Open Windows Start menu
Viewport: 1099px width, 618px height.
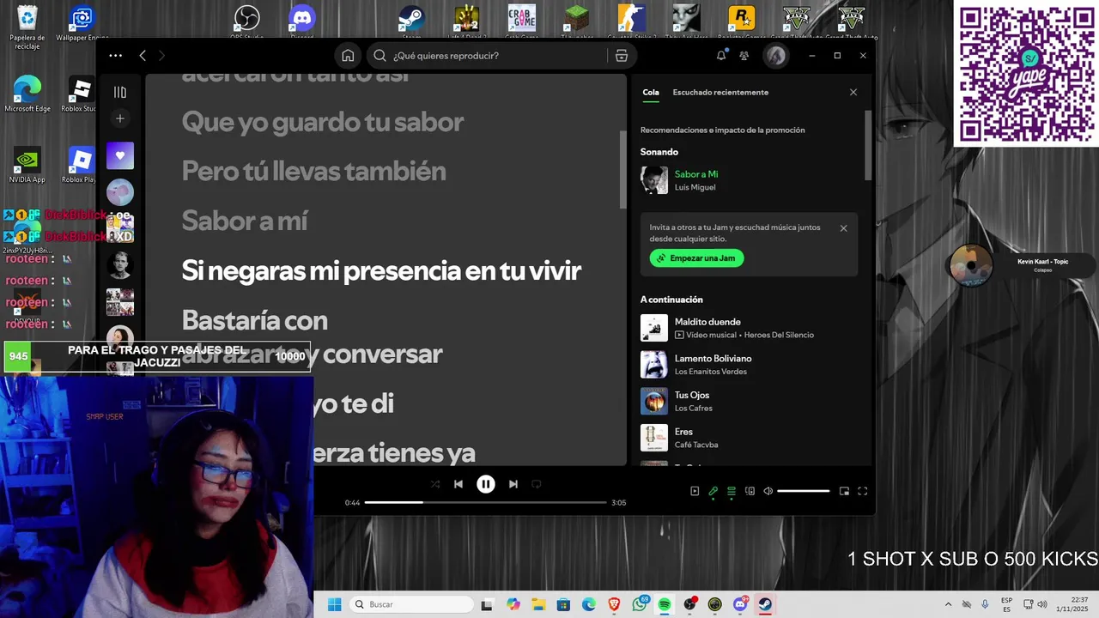[334, 604]
